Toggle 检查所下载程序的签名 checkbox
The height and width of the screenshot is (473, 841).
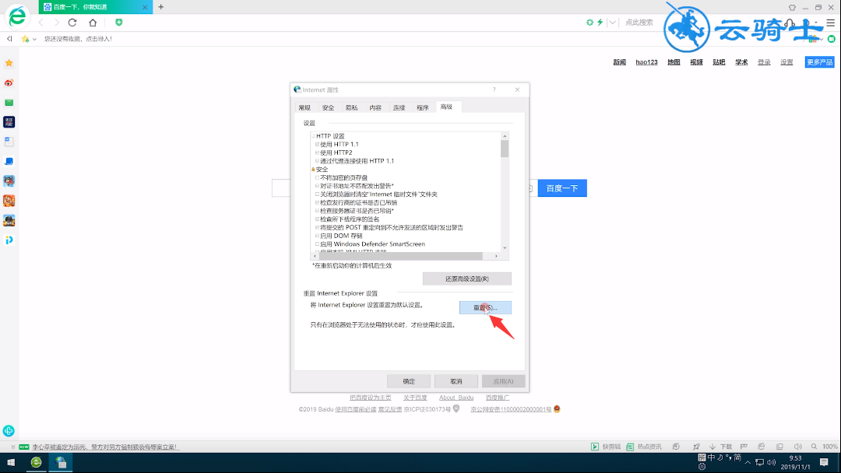(x=318, y=219)
